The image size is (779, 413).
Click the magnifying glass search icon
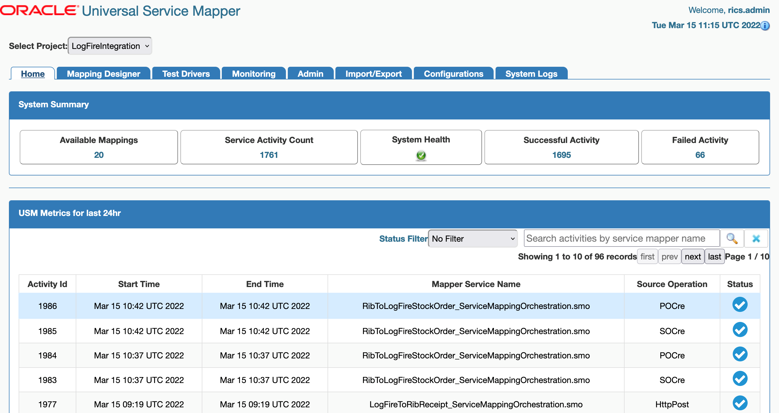(x=732, y=238)
